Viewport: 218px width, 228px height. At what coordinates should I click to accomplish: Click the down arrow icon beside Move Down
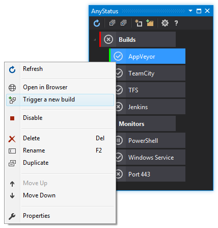coord(12,196)
